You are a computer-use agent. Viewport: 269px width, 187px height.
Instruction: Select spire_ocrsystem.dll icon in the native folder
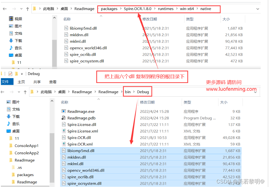tap(66, 61)
